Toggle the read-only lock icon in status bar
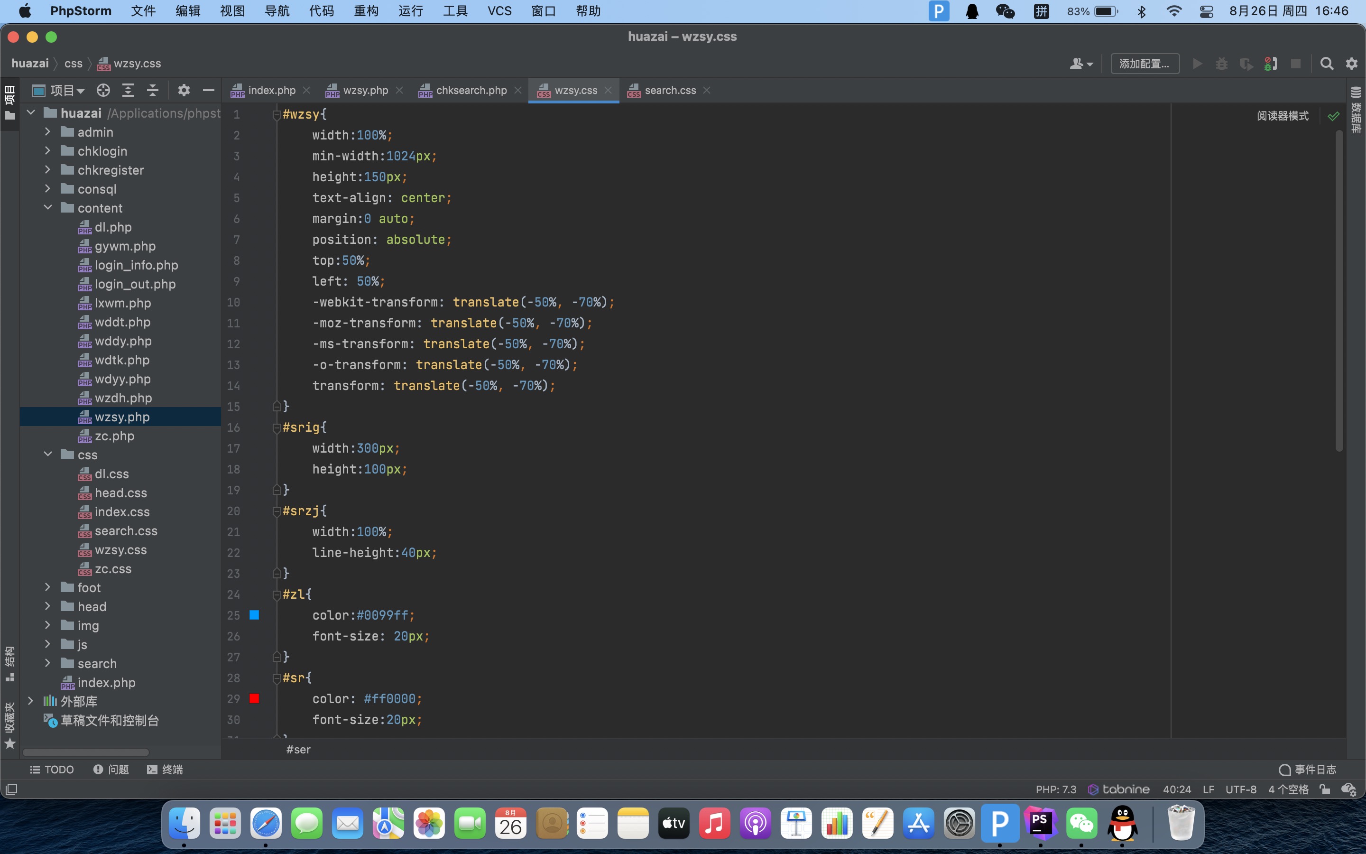This screenshot has width=1366, height=854. click(x=1325, y=789)
